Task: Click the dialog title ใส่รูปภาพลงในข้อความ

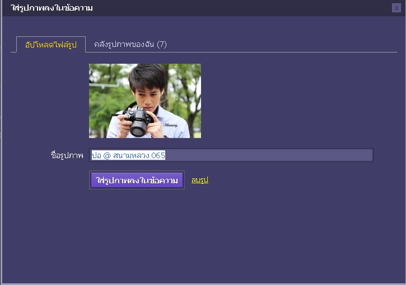Action: pyautogui.click(x=52, y=8)
